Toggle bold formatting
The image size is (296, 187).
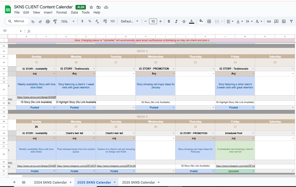click(x=169, y=21)
